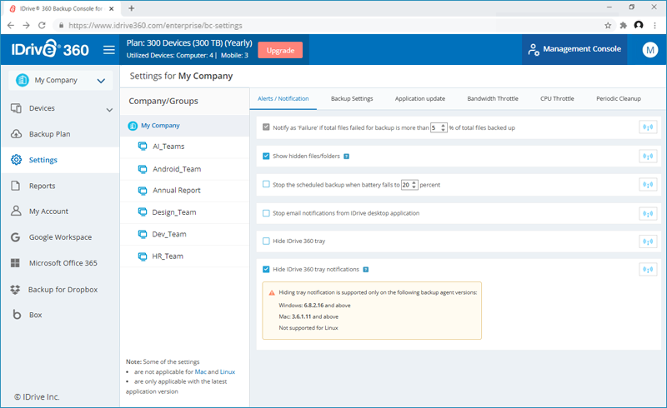Click the Microsoft Office 365 icon
The height and width of the screenshot is (408, 667).
[x=16, y=263]
